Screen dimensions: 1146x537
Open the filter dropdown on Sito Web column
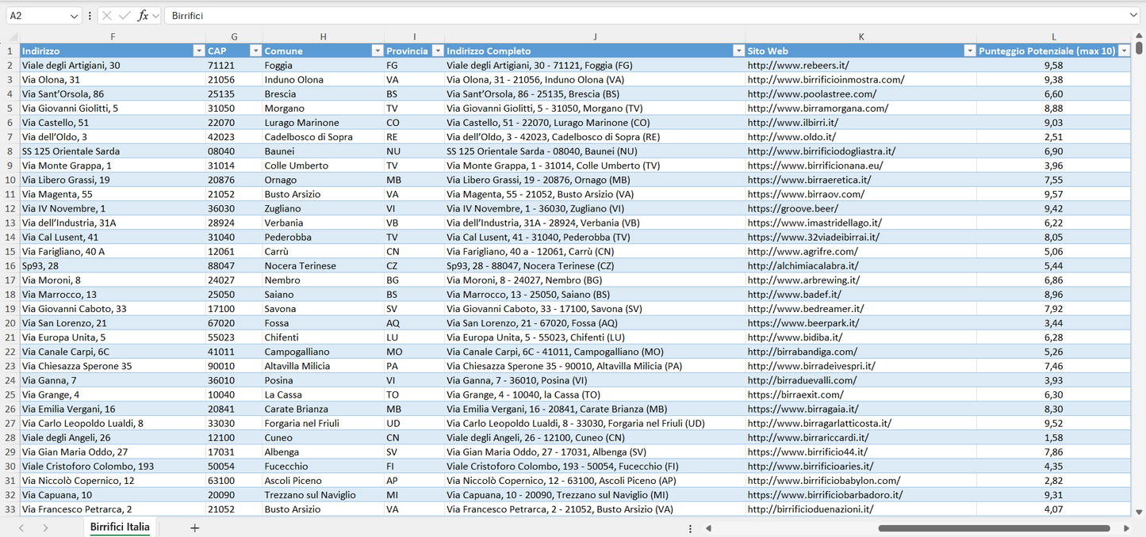970,50
